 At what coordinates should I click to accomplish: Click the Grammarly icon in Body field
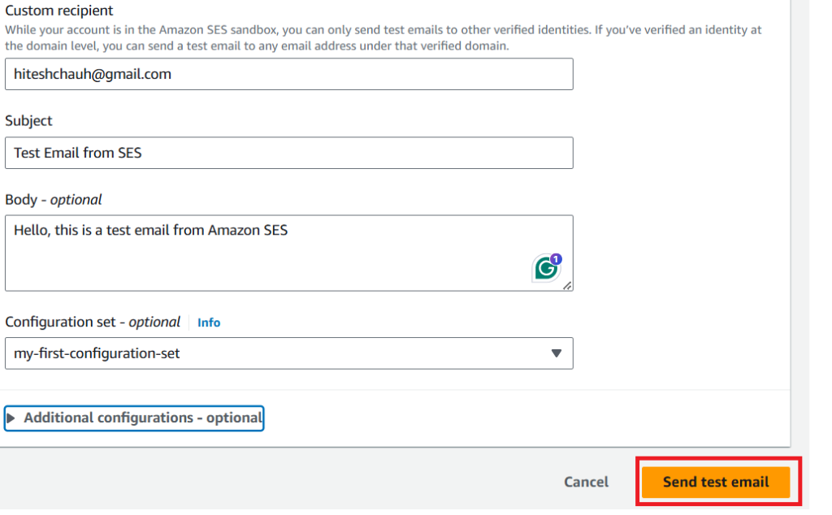(x=546, y=269)
